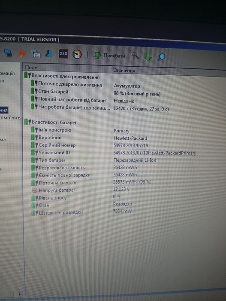This screenshot has width=226, height=301.
Task: Click the 12.123 V voltage value
Action: 121,189
